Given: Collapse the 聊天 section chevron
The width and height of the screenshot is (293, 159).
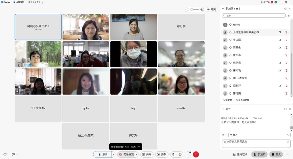Looking at the screenshot, I should [223, 109].
